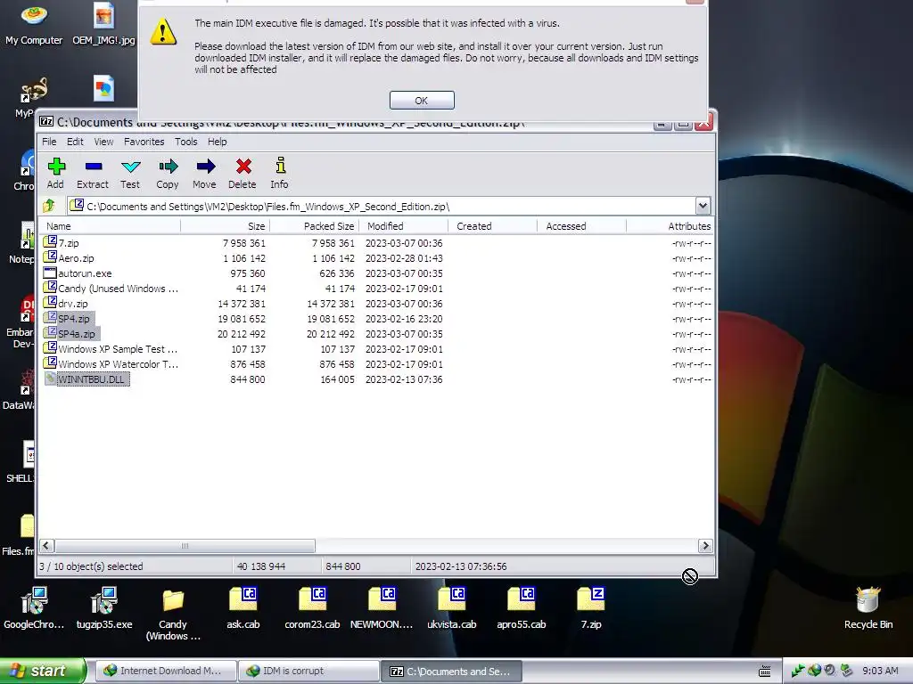Click the red Delete icon
Screen dimensions: 913x684
point(243,173)
